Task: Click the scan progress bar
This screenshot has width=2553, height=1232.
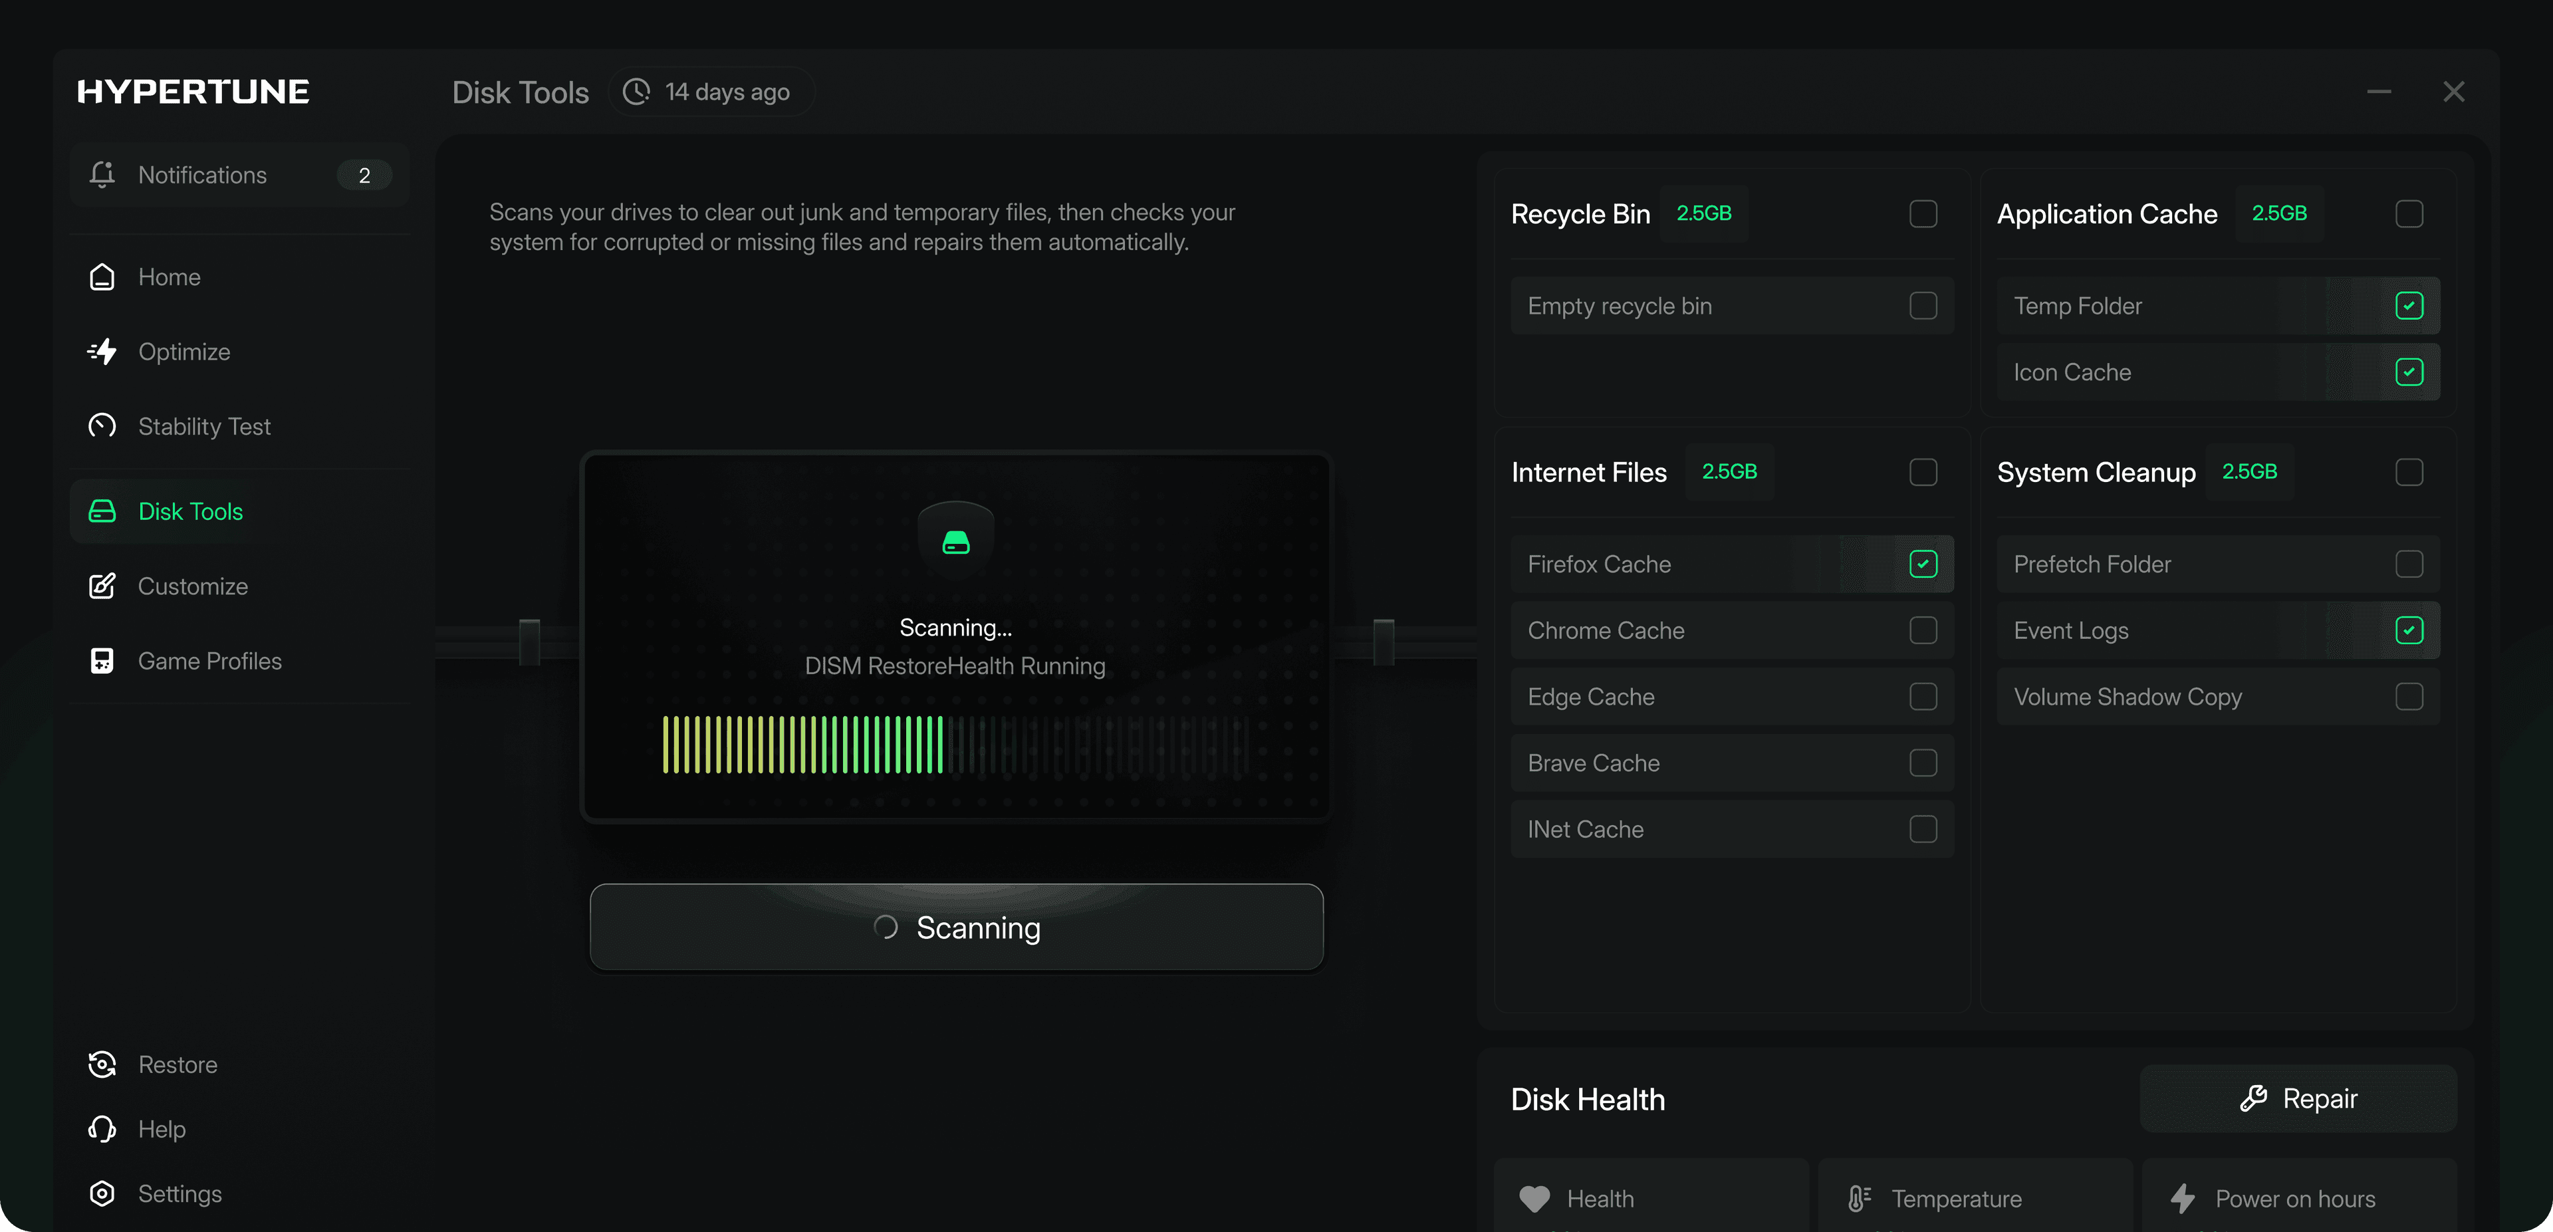Action: coord(957,745)
